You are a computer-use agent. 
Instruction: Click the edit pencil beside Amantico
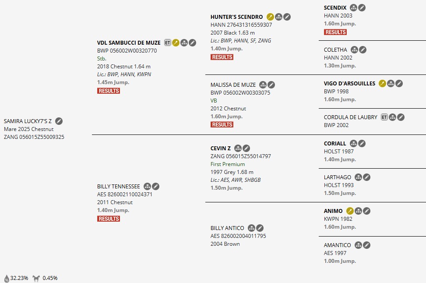point(367,245)
